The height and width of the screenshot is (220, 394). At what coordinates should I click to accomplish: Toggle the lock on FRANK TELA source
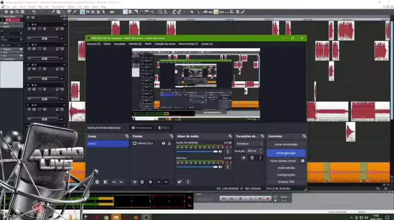point(169,143)
